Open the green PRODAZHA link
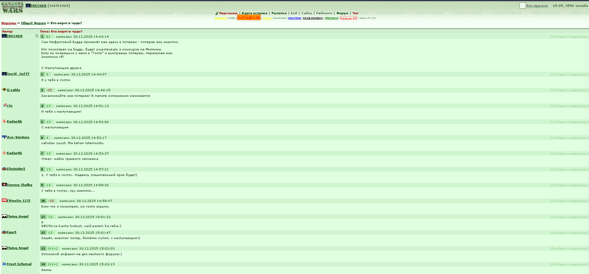Image resolution: width=589 pixels, height=274 pixels. pyautogui.click(x=331, y=18)
